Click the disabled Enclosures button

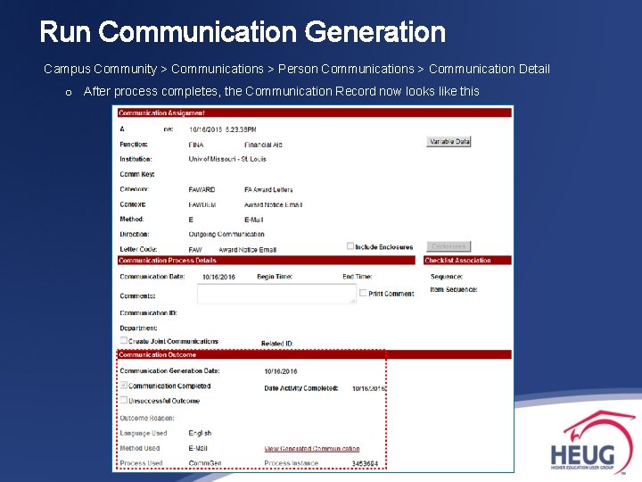click(x=449, y=246)
